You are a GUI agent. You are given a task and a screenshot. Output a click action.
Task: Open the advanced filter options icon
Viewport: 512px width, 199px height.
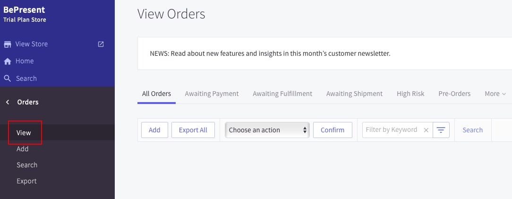[441, 130]
